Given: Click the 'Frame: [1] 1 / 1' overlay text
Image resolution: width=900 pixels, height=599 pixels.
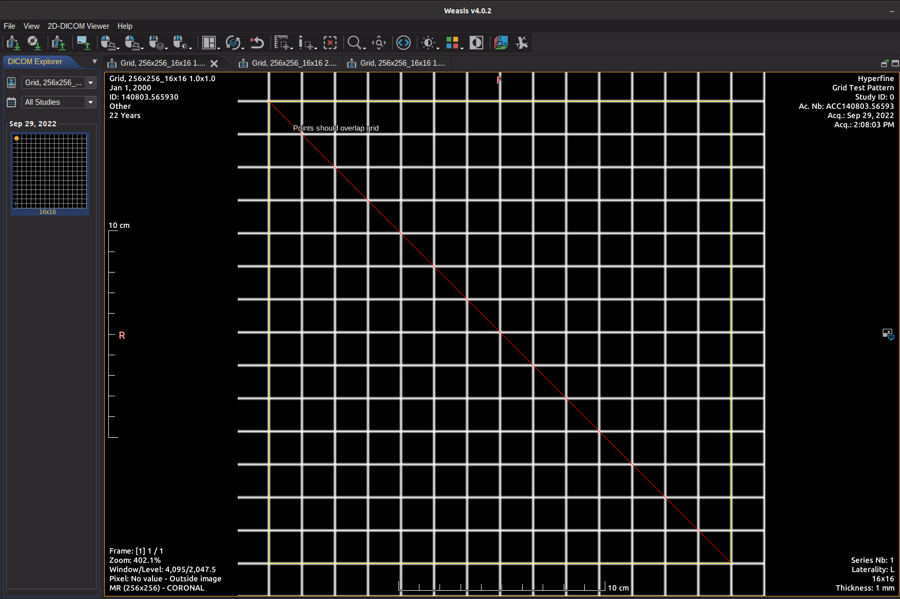Looking at the screenshot, I should (136, 551).
